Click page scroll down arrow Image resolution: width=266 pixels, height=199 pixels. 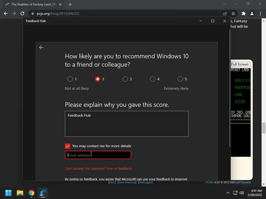click(264, 184)
